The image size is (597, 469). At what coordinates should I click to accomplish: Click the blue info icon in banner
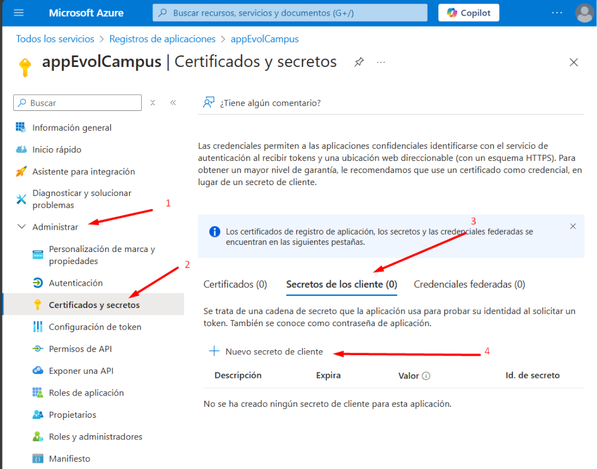tap(214, 231)
